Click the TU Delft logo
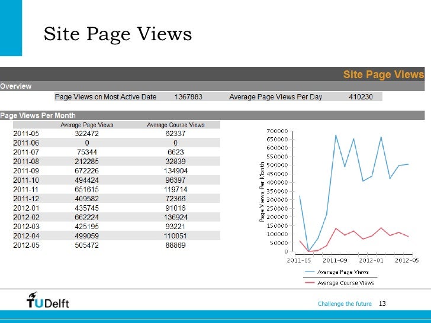The height and width of the screenshot is (323, 431). [x=47, y=300]
